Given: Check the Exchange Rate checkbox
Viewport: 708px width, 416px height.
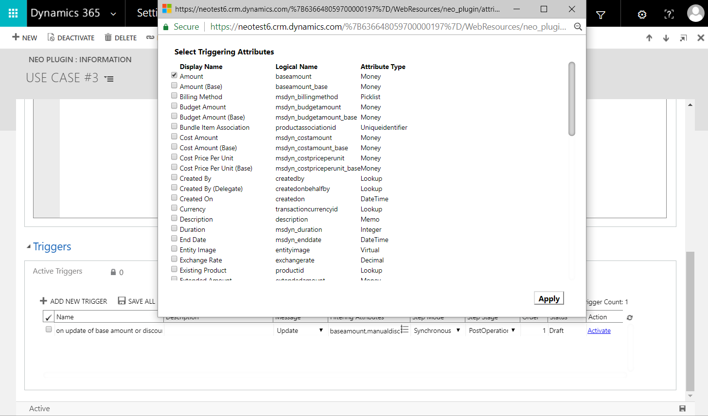Looking at the screenshot, I should coord(174,259).
